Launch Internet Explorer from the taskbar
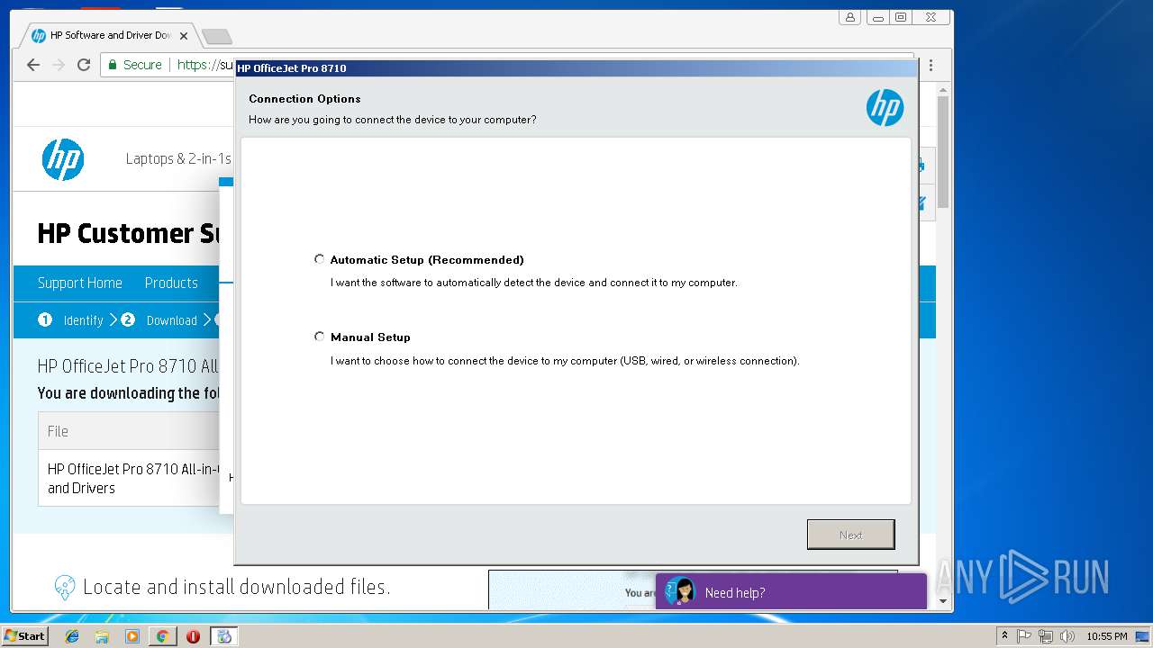Screen dimensions: 1153x648 [72, 636]
